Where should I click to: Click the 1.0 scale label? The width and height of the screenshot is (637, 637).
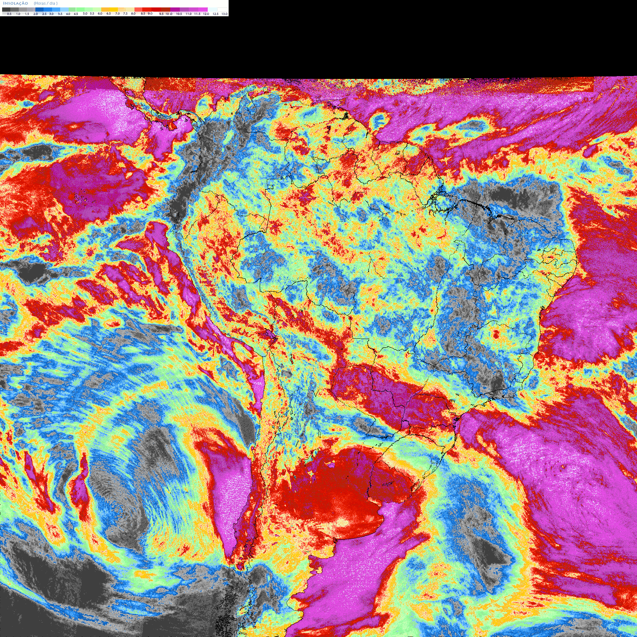pos(18,14)
